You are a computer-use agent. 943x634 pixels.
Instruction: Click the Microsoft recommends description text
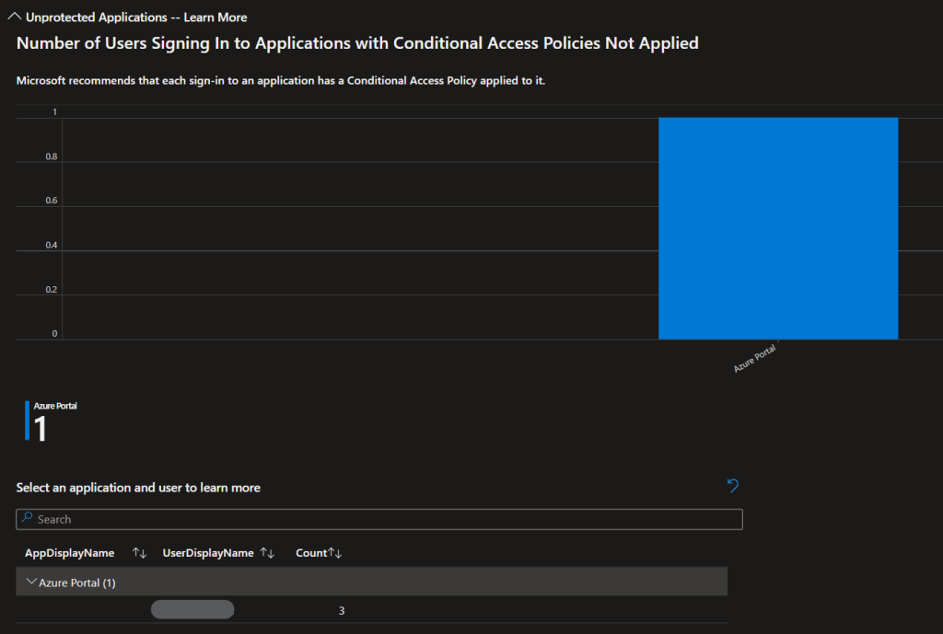pyautogui.click(x=281, y=80)
